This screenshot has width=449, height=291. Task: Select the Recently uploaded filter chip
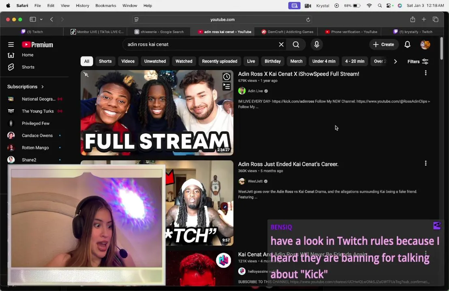220,61
